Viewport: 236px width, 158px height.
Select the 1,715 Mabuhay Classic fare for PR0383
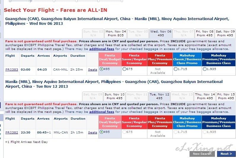[x=176, y=69]
